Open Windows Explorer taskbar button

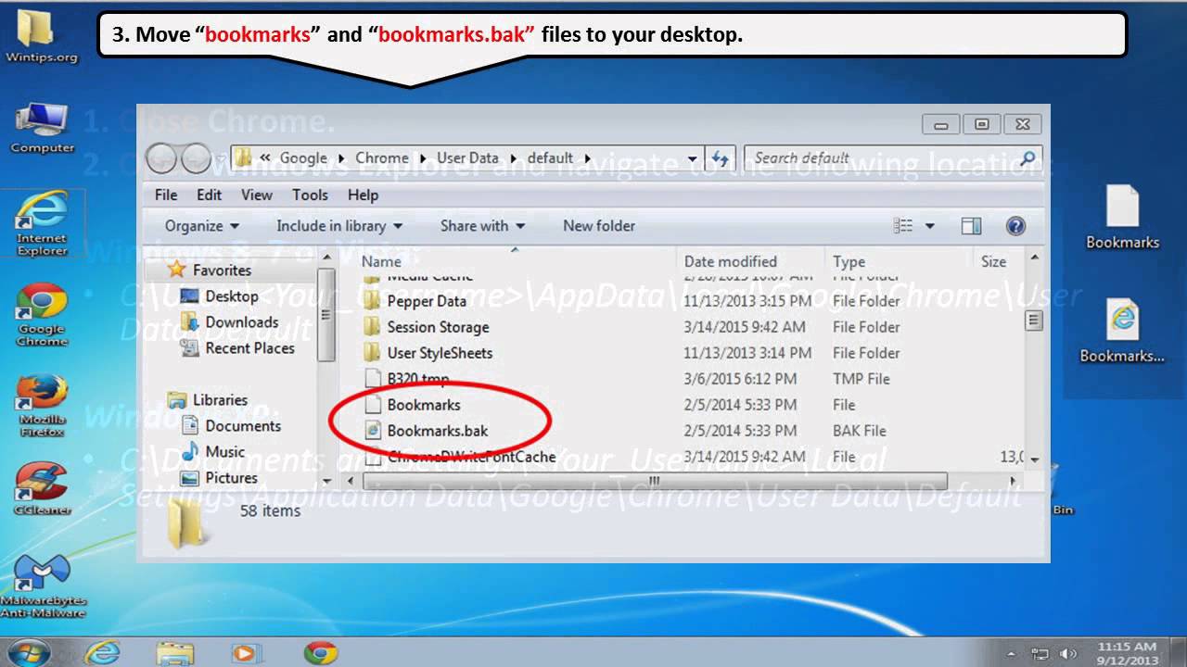pos(173,652)
